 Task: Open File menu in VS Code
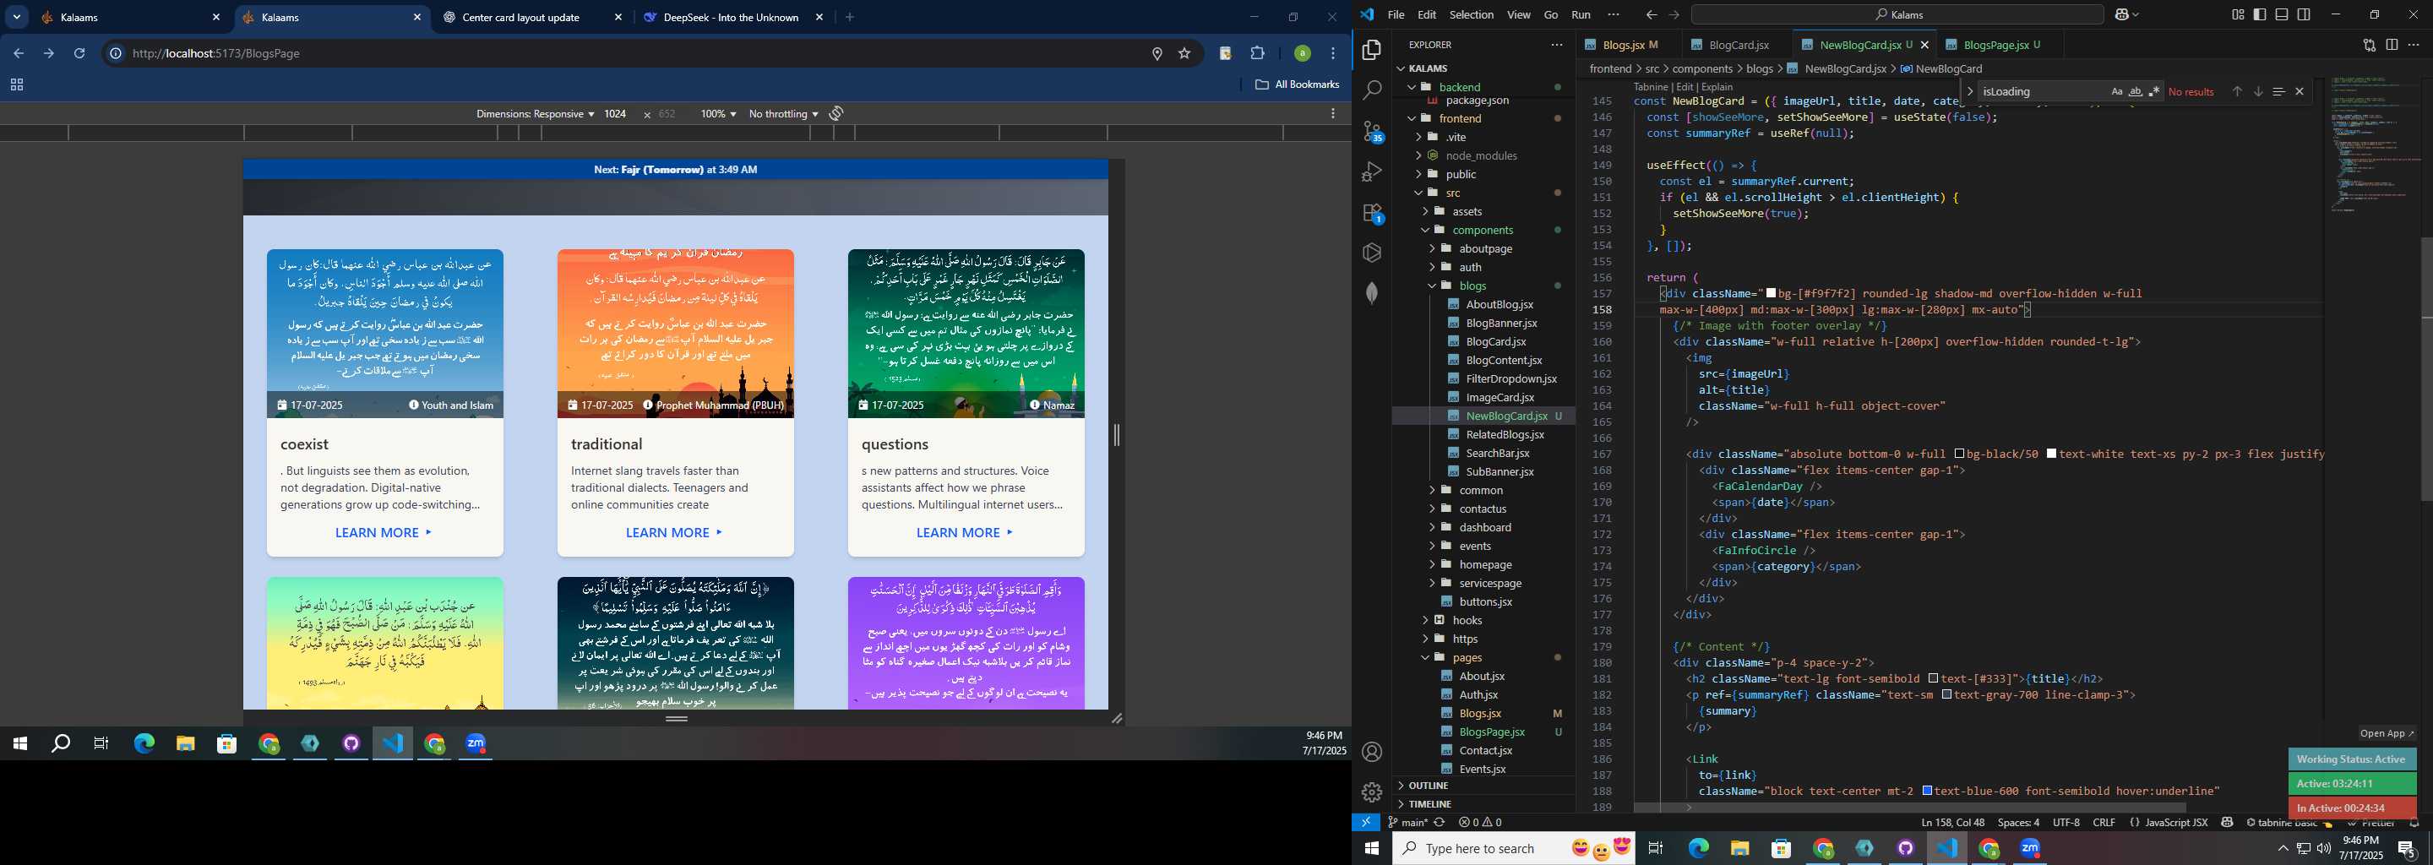(x=1396, y=14)
